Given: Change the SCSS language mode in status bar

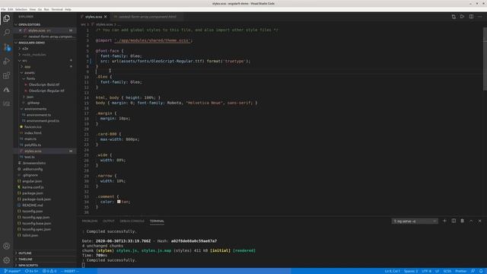Looking at the screenshot, I should [447, 271].
